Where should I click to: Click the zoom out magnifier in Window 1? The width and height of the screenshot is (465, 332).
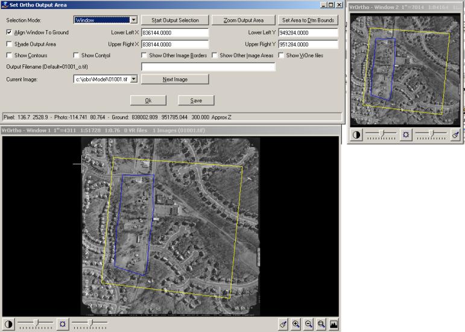308,324
